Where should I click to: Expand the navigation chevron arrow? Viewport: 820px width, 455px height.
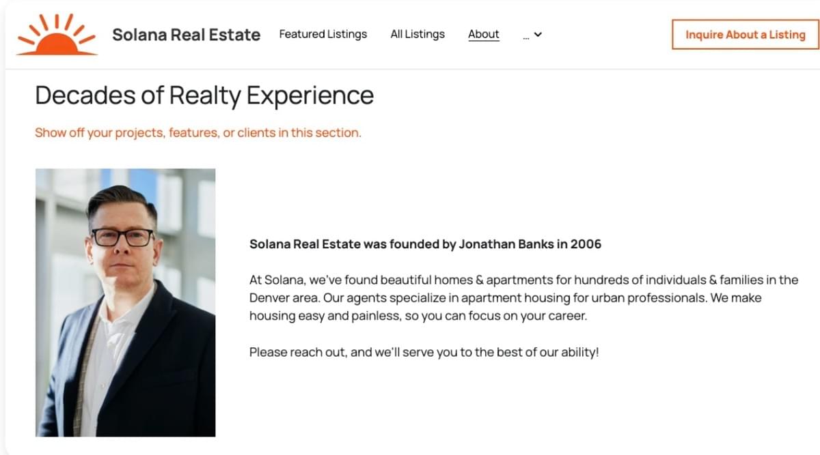tap(538, 35)
